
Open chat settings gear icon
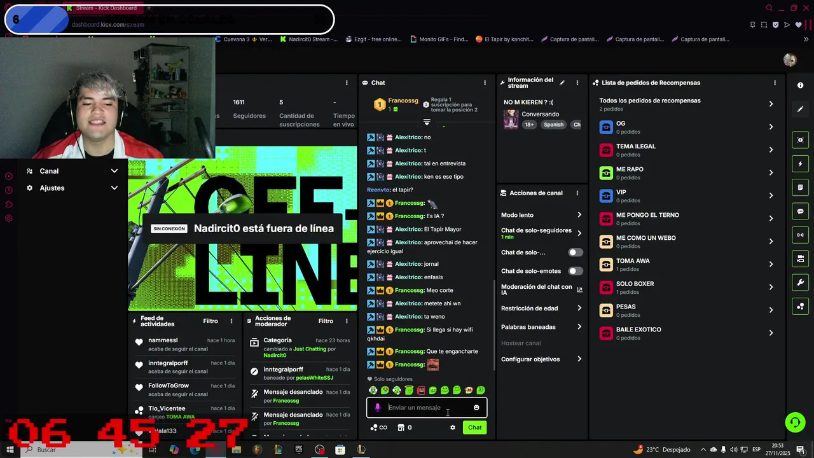(x=453, y=427)
